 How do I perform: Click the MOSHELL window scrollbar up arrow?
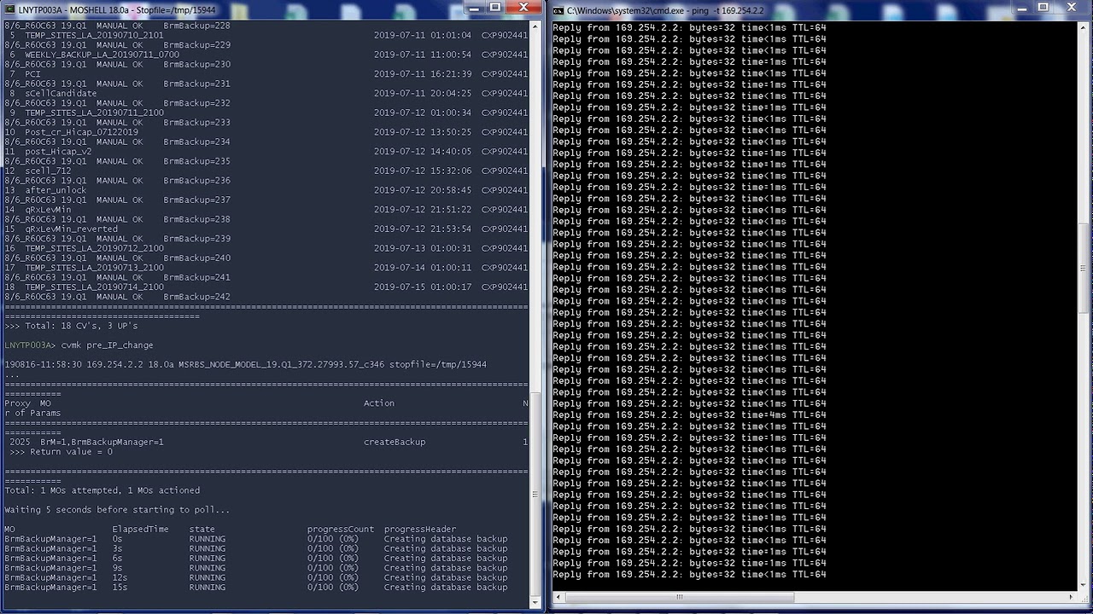536,27
